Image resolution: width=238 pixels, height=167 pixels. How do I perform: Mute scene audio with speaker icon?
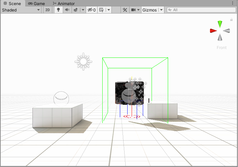tap(67, 10)
